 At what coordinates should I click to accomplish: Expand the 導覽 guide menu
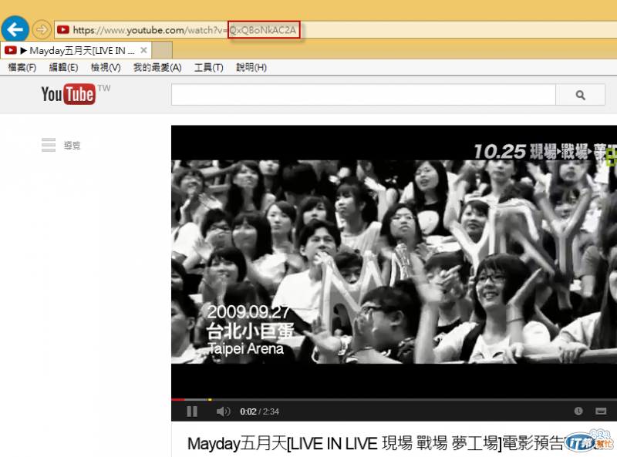pos(61,145)
